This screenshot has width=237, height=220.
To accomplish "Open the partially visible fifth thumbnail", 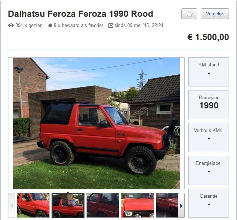I will 167,205.
